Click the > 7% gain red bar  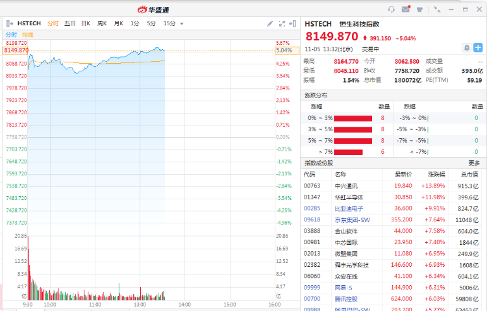pos(348,152)
